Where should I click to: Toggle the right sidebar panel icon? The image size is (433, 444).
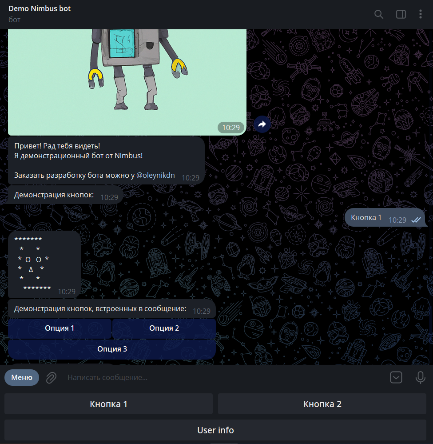coord(401,14)
